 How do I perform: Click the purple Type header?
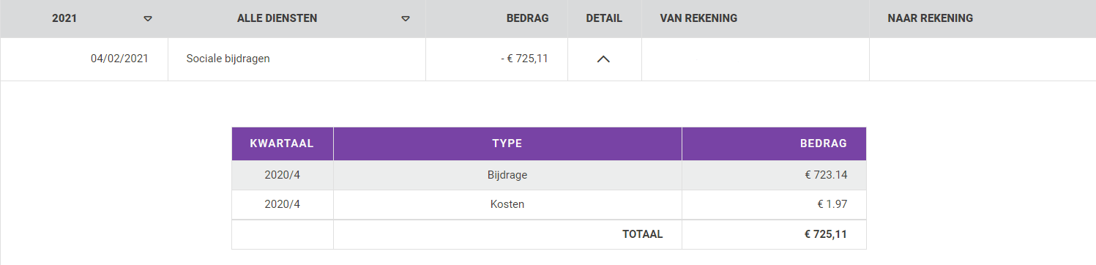[507, 143]
